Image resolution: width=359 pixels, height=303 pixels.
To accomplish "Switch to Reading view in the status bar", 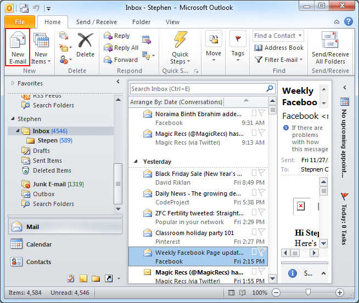I will [x=242, y=293].
